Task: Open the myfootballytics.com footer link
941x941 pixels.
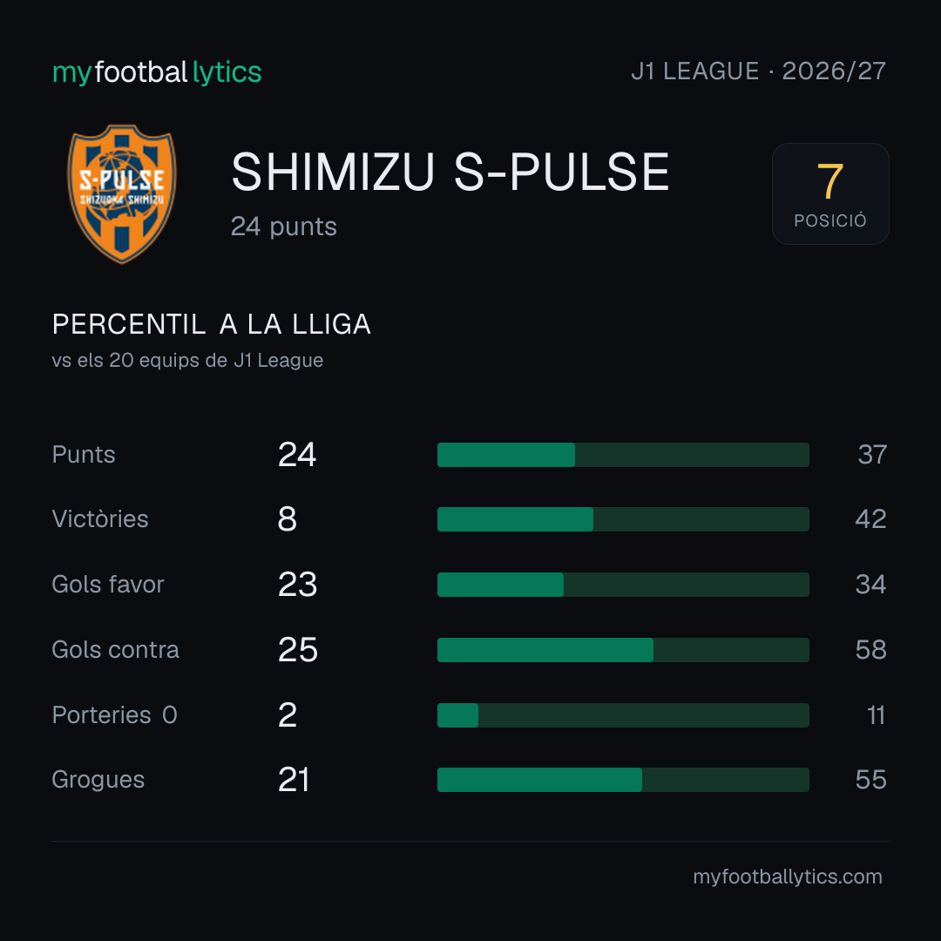Action: pyautogui.click(x=788, y=877)
